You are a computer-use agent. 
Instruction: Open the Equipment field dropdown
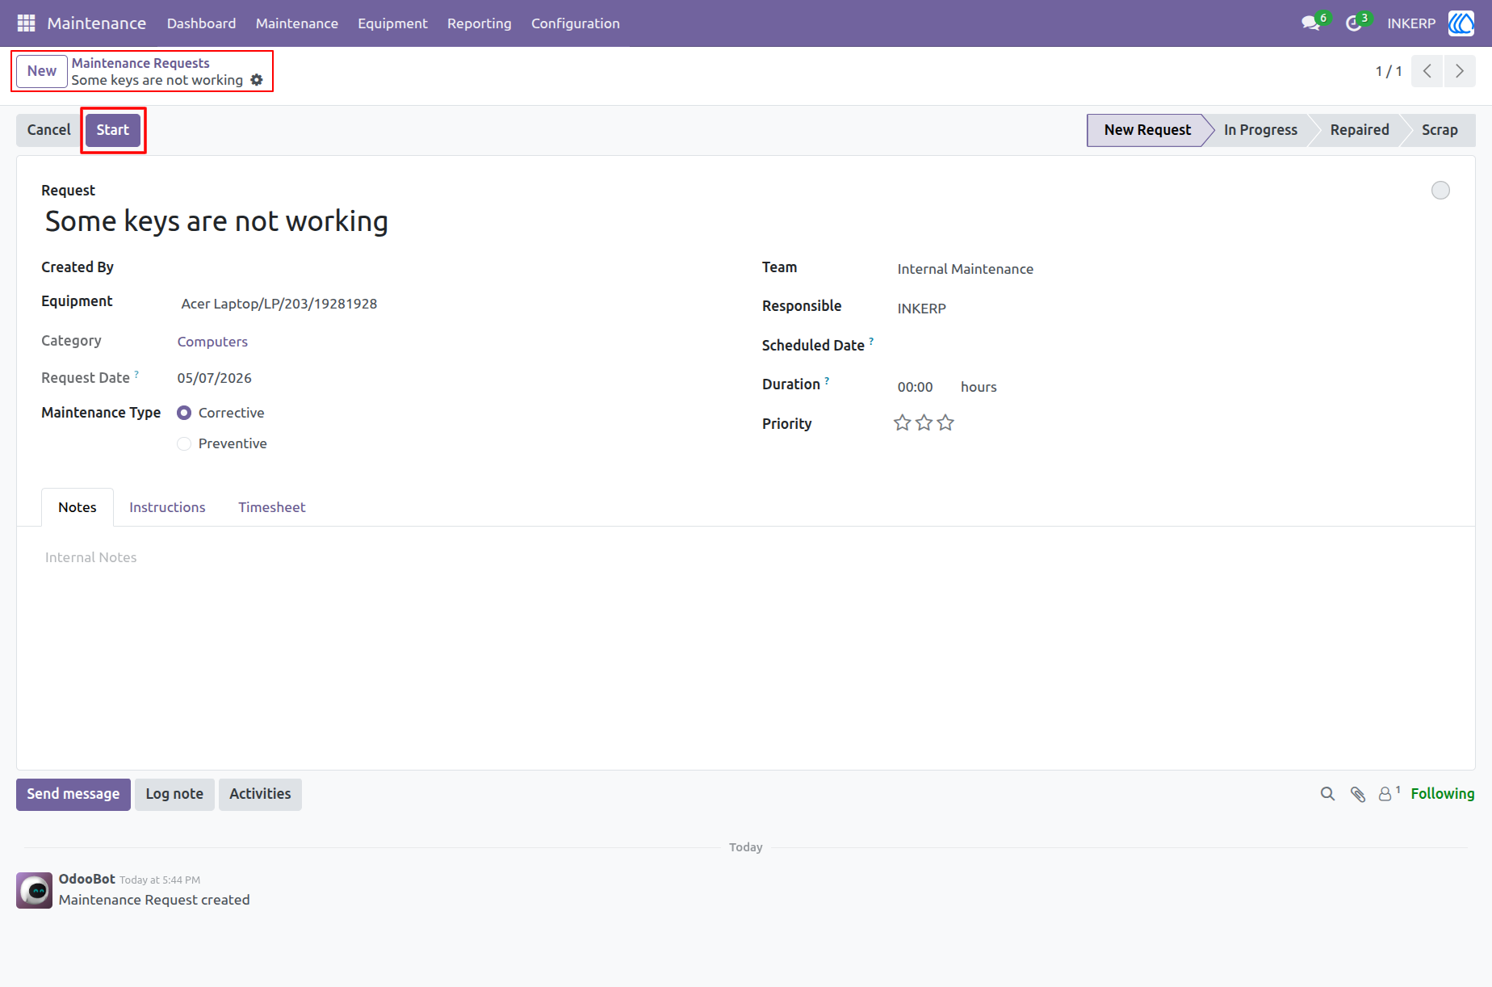(x=446, y=304)
